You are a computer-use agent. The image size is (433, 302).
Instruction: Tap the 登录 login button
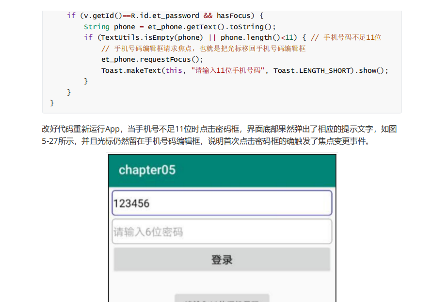(222, 259)
